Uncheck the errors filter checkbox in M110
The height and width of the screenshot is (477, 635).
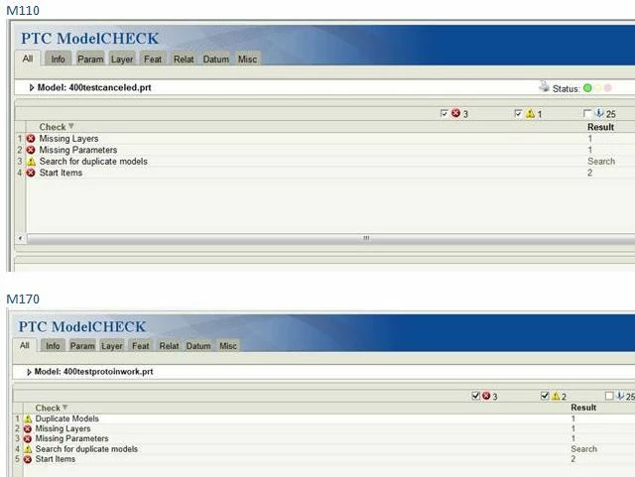coord(444,113)
